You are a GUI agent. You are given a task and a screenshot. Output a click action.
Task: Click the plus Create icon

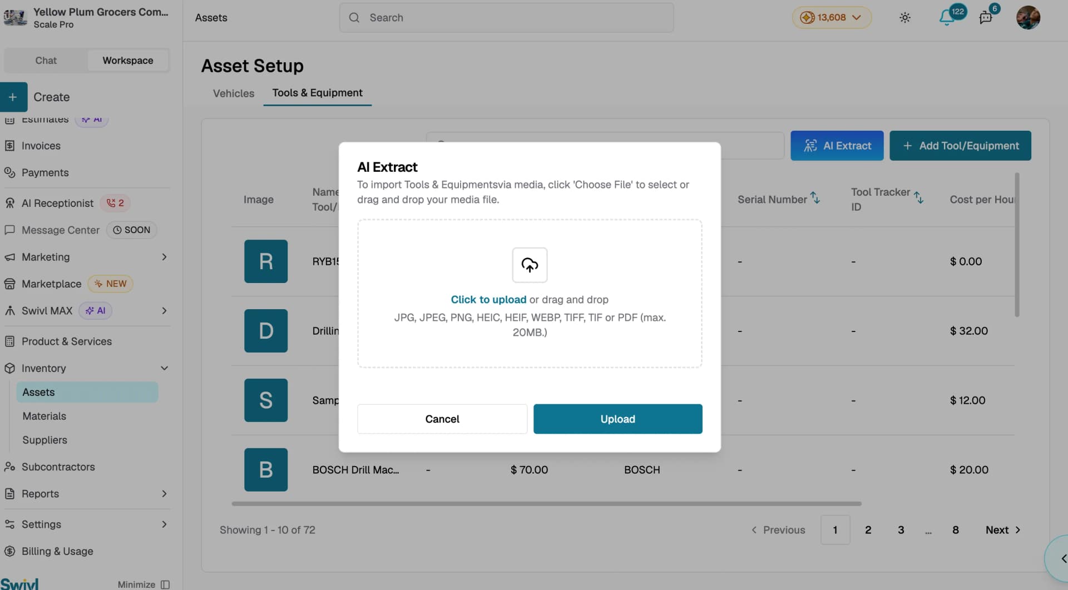13,97
